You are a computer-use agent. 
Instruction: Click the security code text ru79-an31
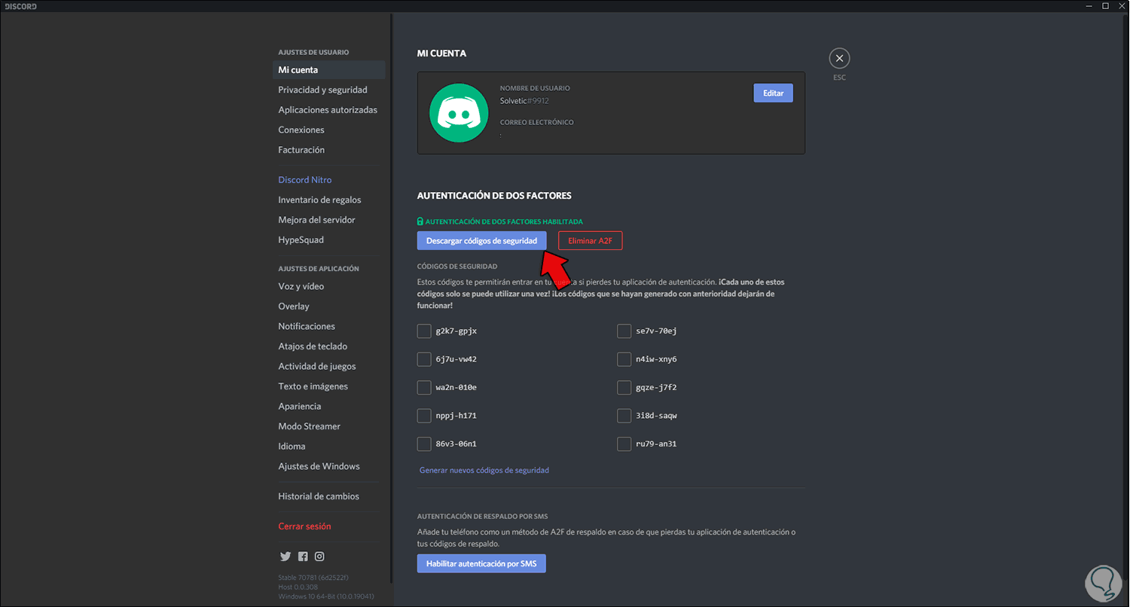(656, 444)
